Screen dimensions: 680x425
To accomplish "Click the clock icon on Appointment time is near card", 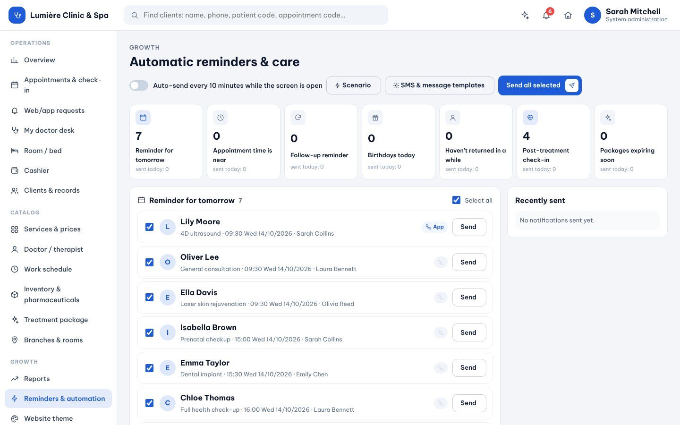I will pyautogui.click(x=221, y=118).
